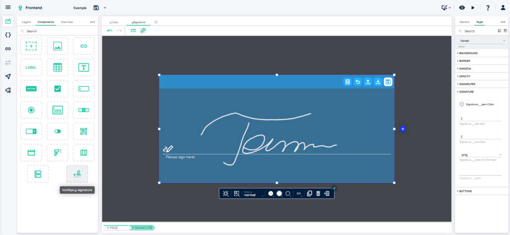Open the Status normal selector
Screen dimensions: 510x235
[x=253, y=194]
